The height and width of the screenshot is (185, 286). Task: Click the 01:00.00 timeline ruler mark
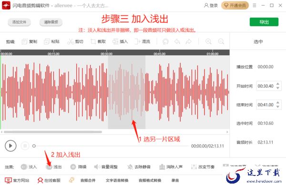click(x=213, y=54)
